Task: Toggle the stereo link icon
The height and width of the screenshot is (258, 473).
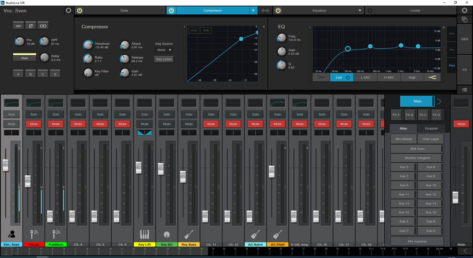Action: click(43, 26)
